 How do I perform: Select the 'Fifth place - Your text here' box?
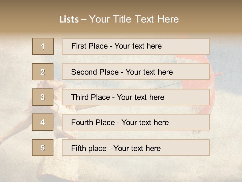click(136, 148)
